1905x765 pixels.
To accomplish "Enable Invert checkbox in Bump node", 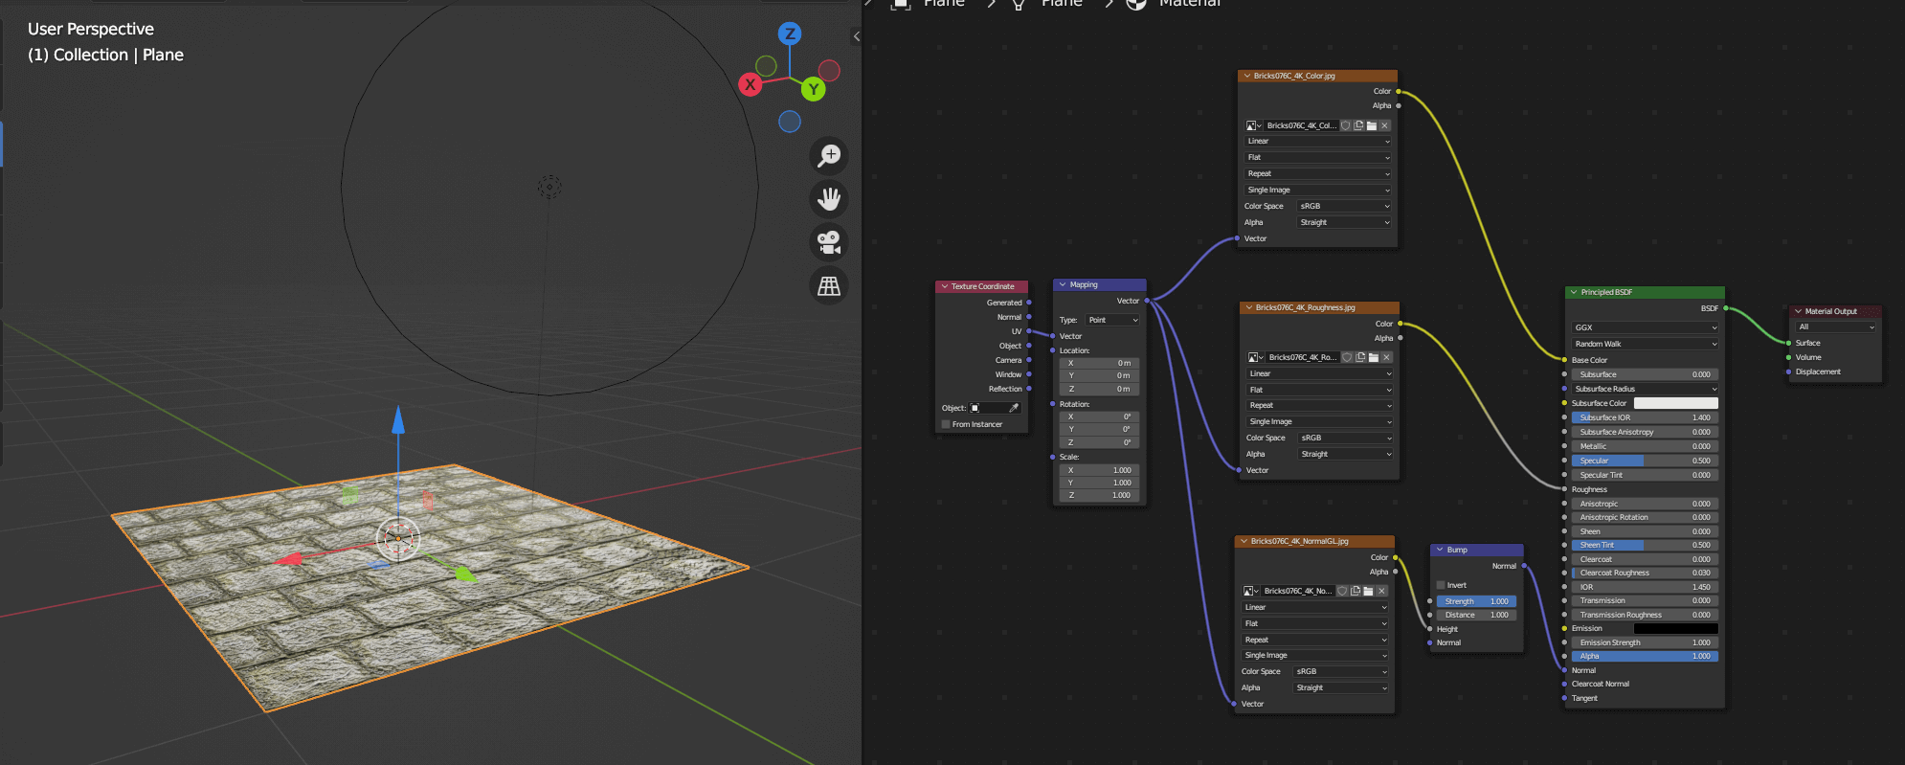I will [x=1441, y=585].
